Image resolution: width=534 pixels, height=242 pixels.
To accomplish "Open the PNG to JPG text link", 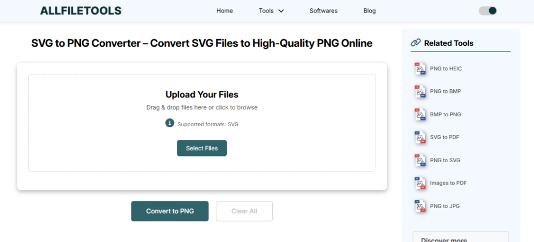I will pos(444,206).
